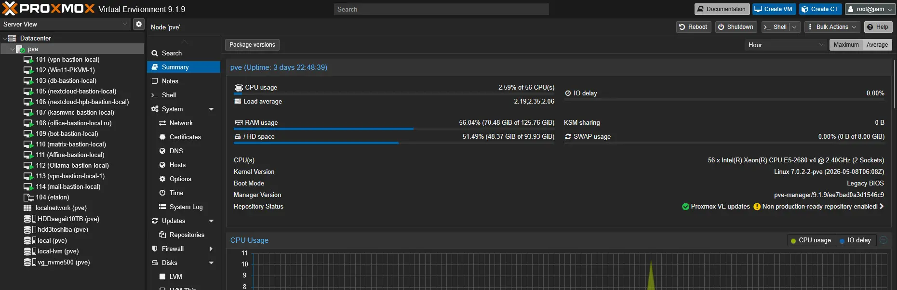Select VM 105 (nextcloud-bastion-local)

click(x=76, y=91)
